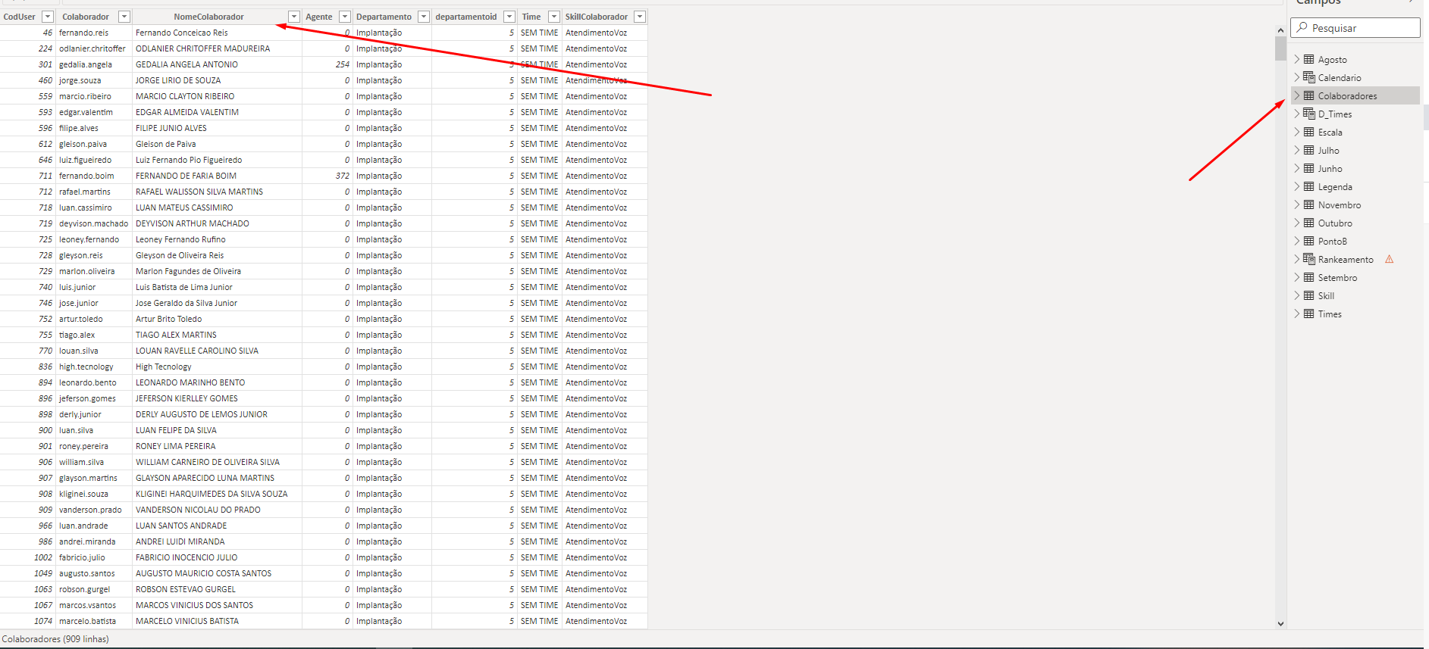Click the Rankeamento calculated table icon
The width and height of the screenshot is (1429, 649).
pos(1308,259)
